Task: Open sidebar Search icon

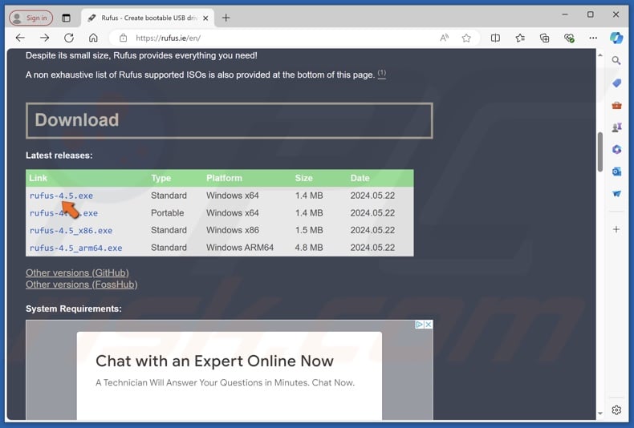Action: [616, 61]
